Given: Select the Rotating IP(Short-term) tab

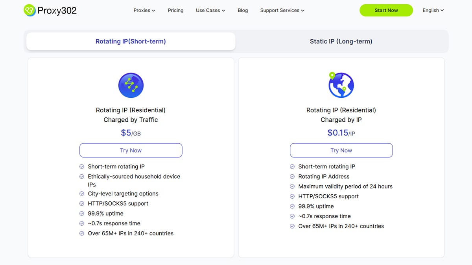Looking at the screenshot, I should click(131, 41).
